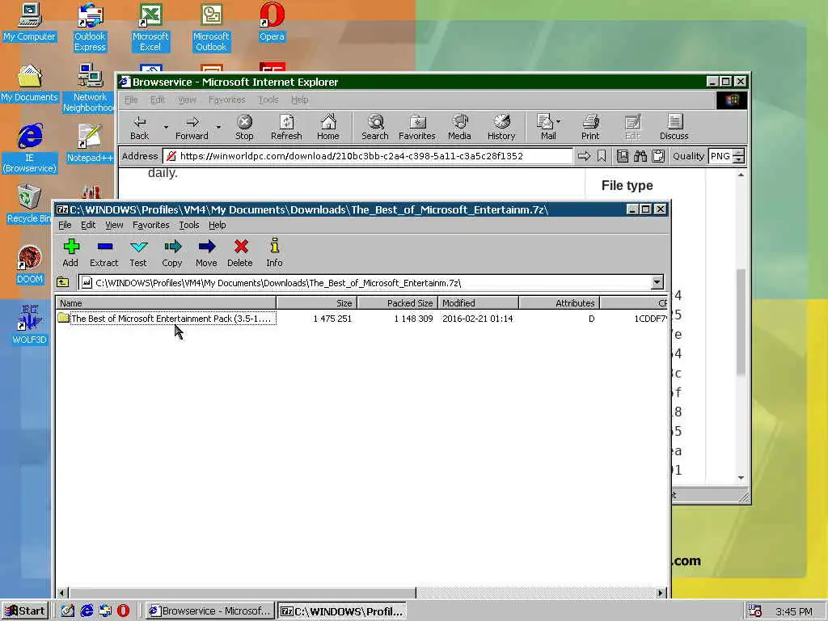Click the Internet Explorer address field
The width and height of the screenshot is (828, 621).
point(368,156)
